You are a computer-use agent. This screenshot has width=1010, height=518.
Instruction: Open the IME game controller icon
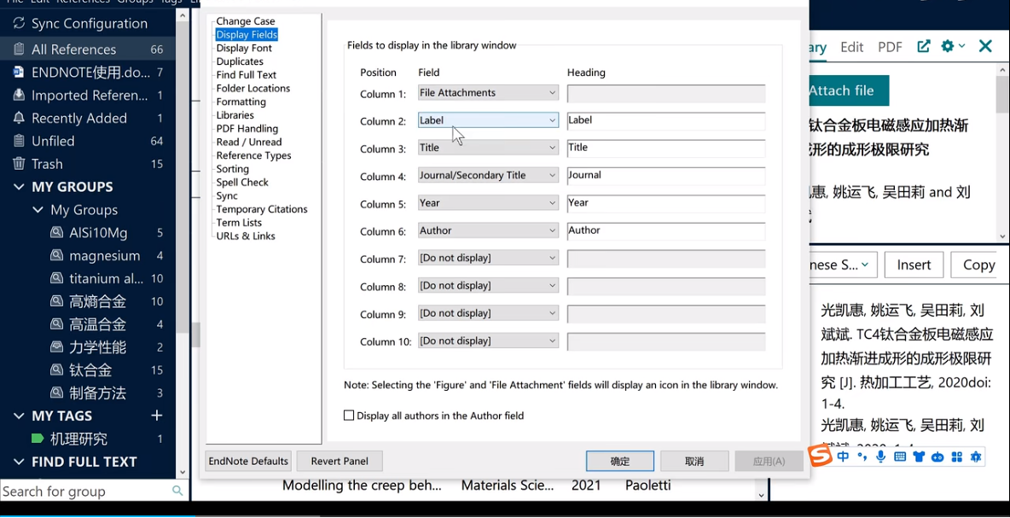coord(937,457)
